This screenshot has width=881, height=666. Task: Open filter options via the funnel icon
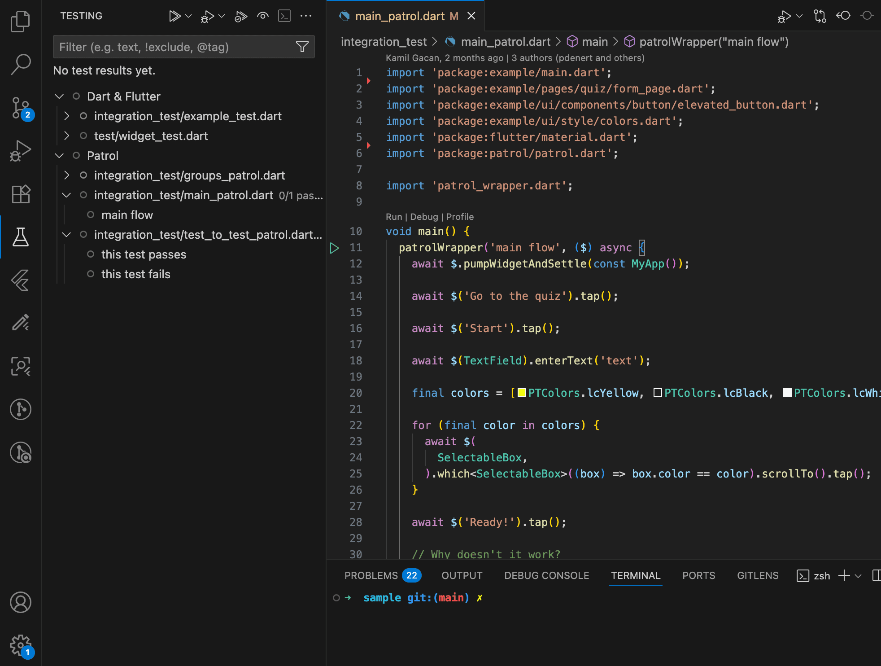pos(302,47)
